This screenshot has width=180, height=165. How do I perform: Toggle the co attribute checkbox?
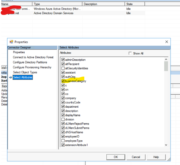(x=63, y=94)
